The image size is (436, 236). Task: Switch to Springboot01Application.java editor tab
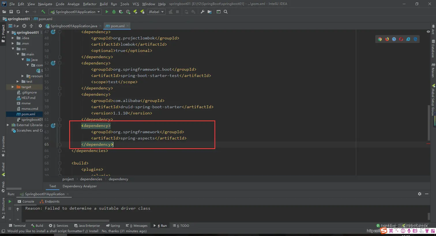tap(74, 26)
